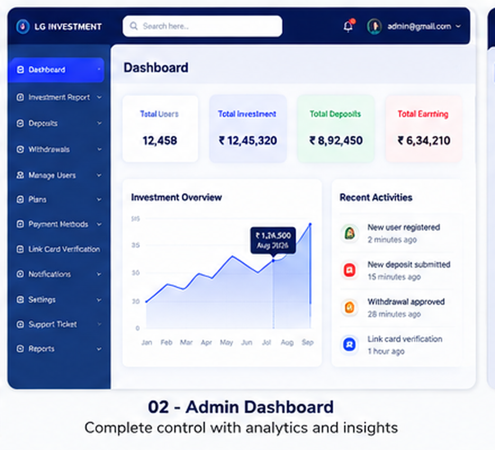Expand the Investment Report chevron
The width and height of the screenshot is (495, 450).
point(99,97)
